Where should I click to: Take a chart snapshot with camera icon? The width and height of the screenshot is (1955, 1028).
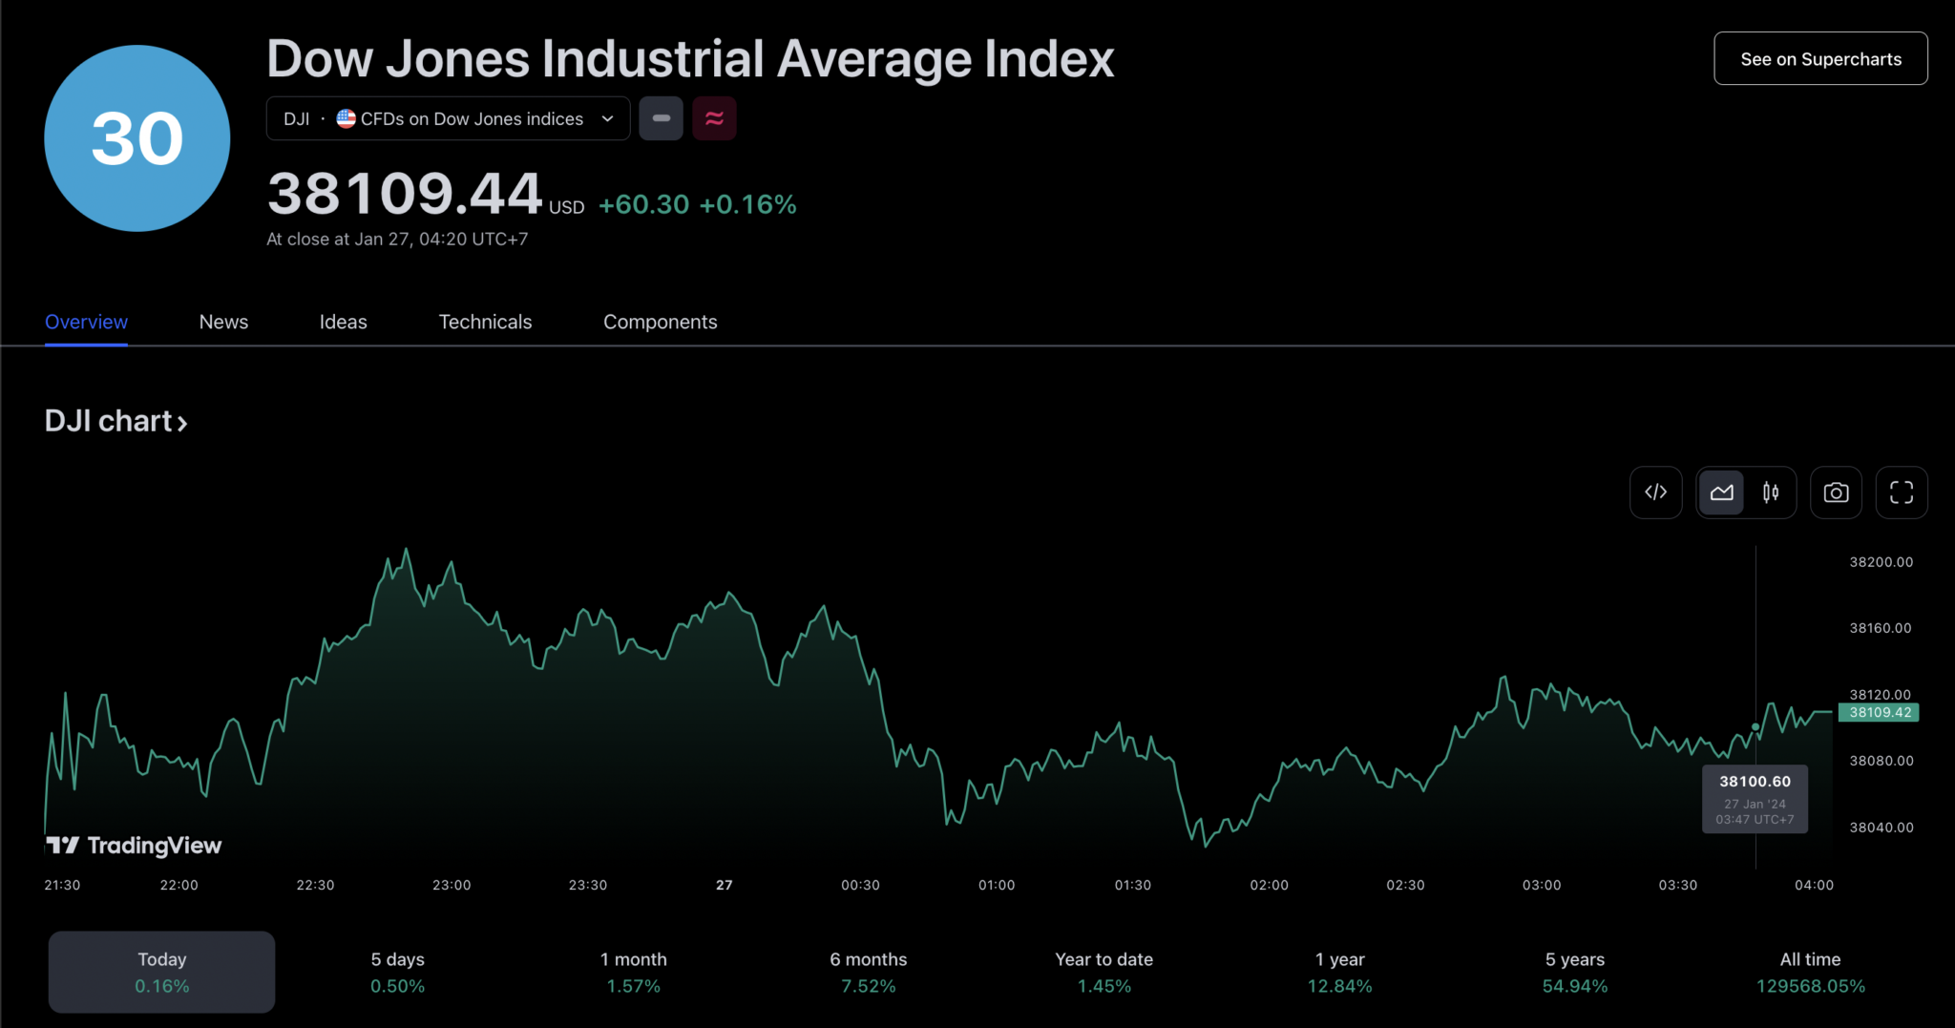[x=1836, y=493]
